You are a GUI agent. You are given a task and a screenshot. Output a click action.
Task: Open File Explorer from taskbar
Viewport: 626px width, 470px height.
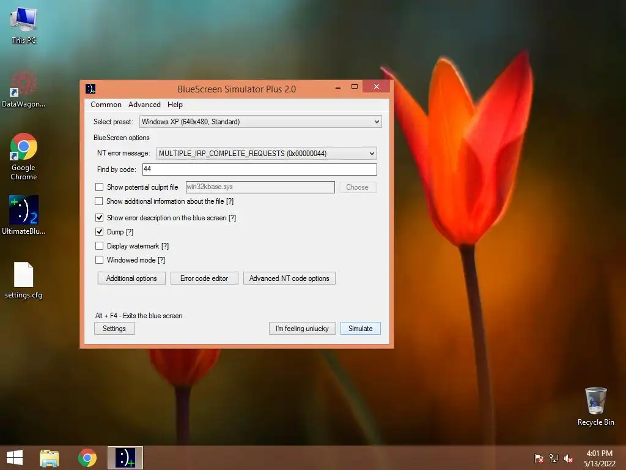coord(50,458)
